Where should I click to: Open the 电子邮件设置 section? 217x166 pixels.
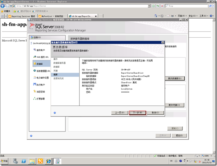(41, 78)
